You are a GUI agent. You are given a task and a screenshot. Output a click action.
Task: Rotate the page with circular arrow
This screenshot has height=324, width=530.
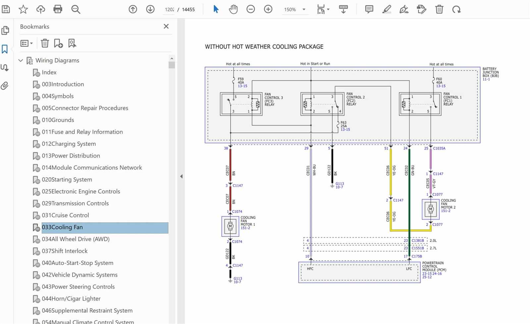click(x=456, y=9)
